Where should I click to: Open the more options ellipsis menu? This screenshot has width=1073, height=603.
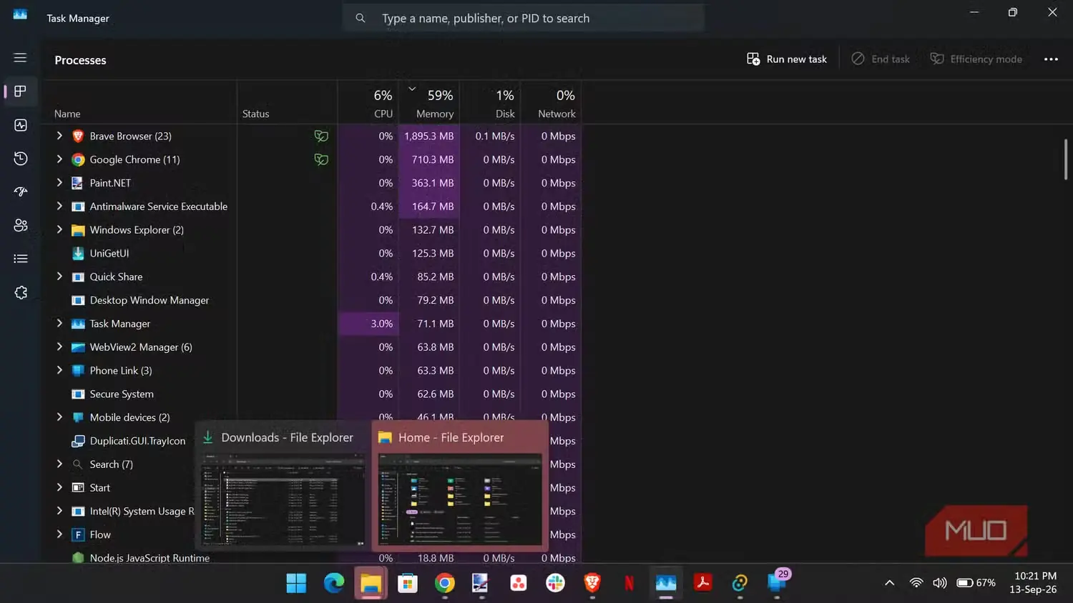tap(1051, 59)
